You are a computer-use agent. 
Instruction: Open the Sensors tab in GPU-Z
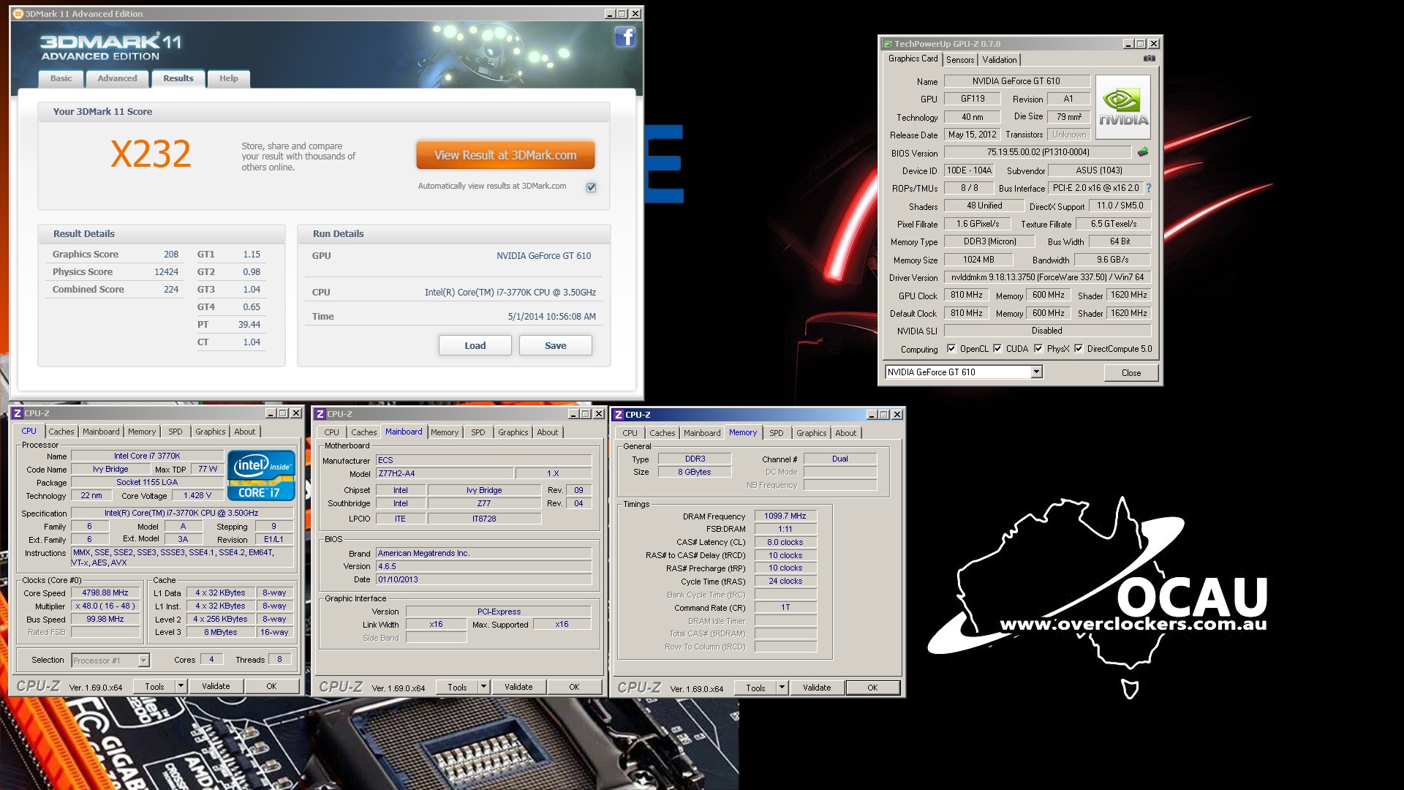click(960, 60)
